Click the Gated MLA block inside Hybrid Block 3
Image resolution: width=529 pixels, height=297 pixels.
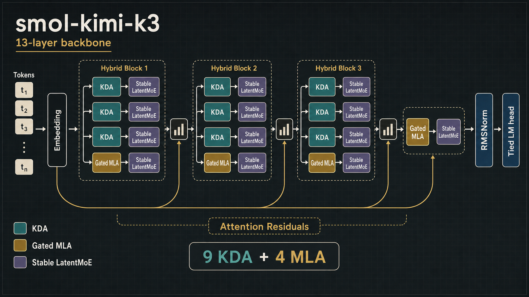[x=322, y=163]
